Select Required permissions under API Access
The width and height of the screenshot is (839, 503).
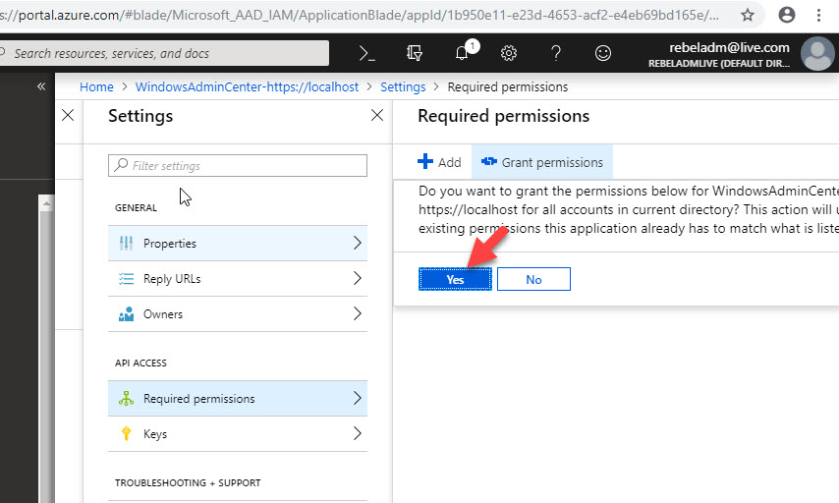coord(238,399)
